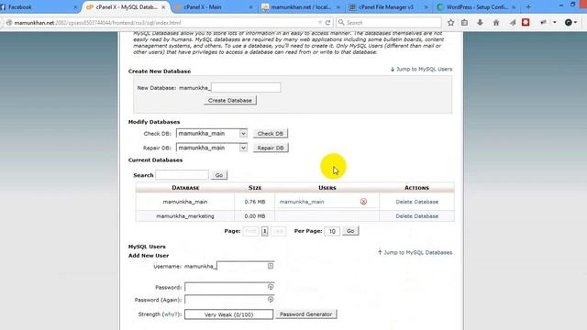
Task: Go to browser home page icon
Action: pyautogui.click(x=496, y=22)
